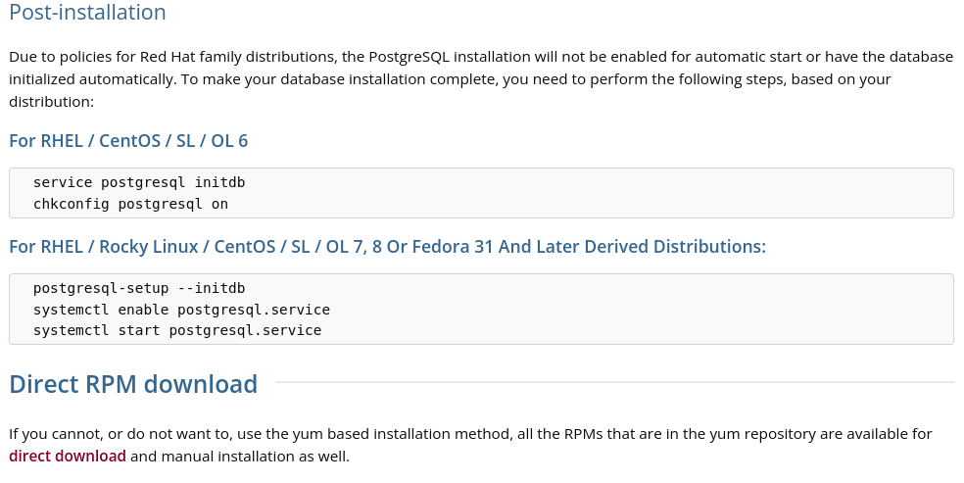Click the paragraph about Red Hat policies
The height and width of the screenshot is (483, 964).
(x=481, y=79)
